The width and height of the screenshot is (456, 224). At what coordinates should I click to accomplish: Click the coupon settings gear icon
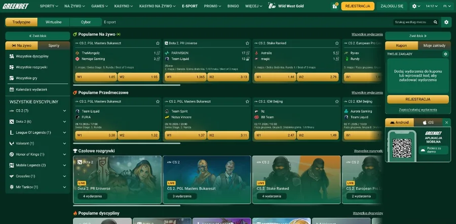point(445,54)
